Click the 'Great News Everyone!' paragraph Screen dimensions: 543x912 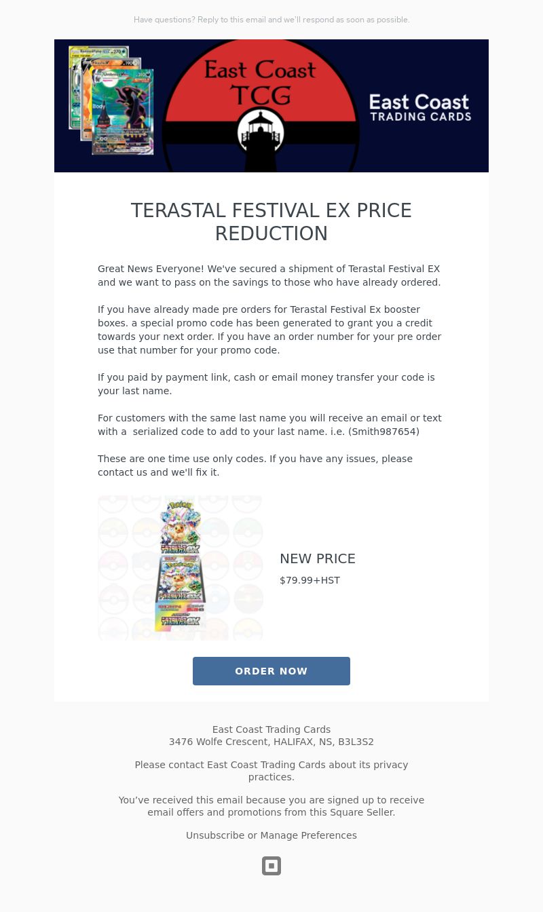click(x=269, y=275)
